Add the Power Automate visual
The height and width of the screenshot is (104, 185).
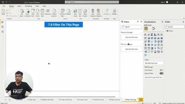point(145,55)
